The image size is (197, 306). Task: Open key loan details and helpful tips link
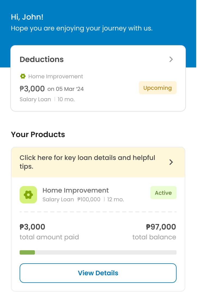(x=87, y=162)
